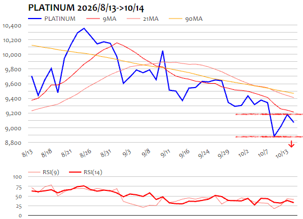The image size is (303, 219).
Task: Click the orange 90MA legend line sample
Action: coord(176,19)
